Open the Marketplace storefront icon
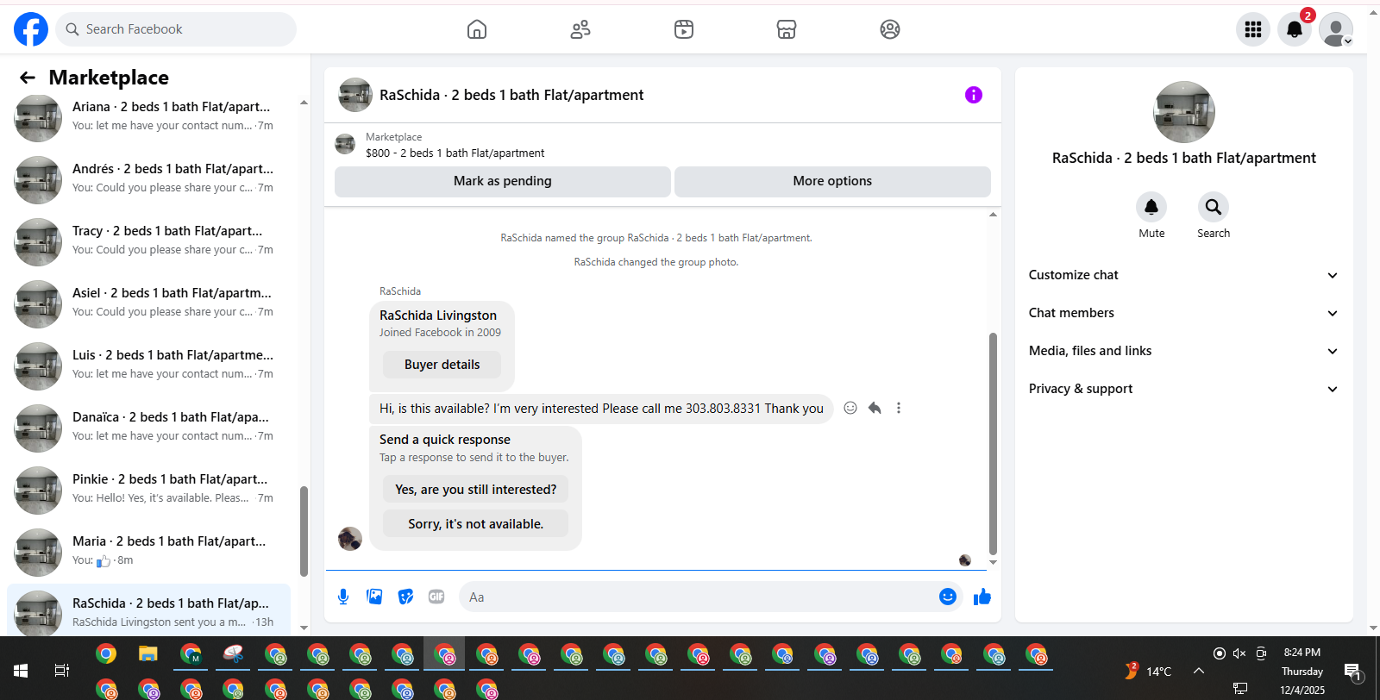 tap(787, 29)
